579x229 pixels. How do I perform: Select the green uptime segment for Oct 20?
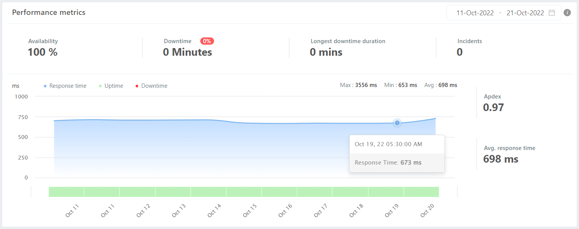click(x=421, y=192)
